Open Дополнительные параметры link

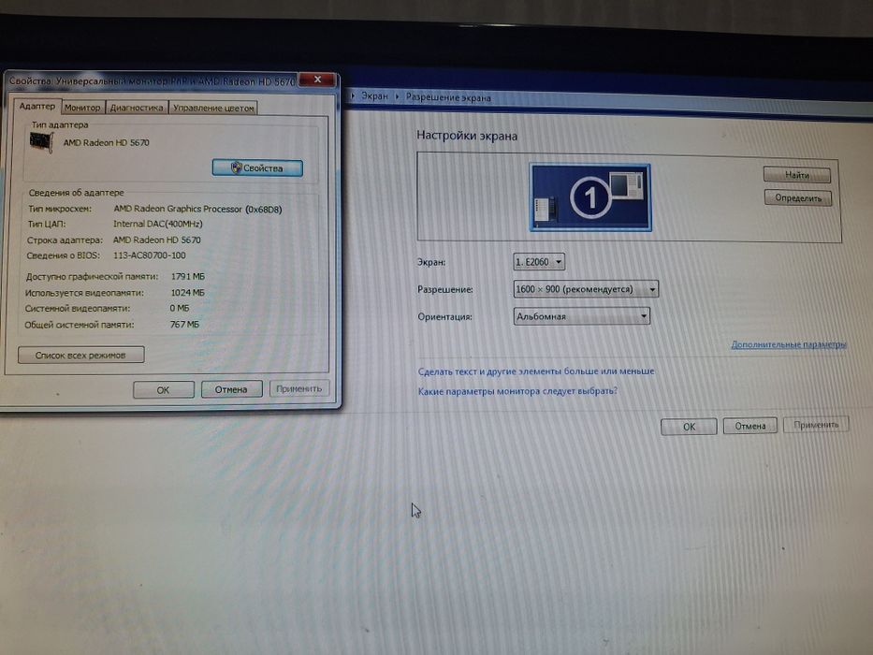pyautogui.click(x=789, y=344)
